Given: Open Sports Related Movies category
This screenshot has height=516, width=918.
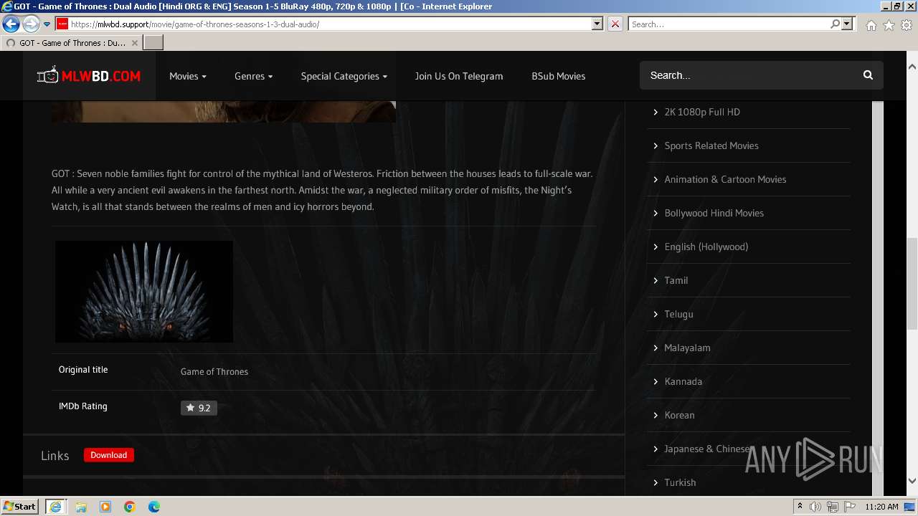Looking at the screenshot, I should 711,145.
